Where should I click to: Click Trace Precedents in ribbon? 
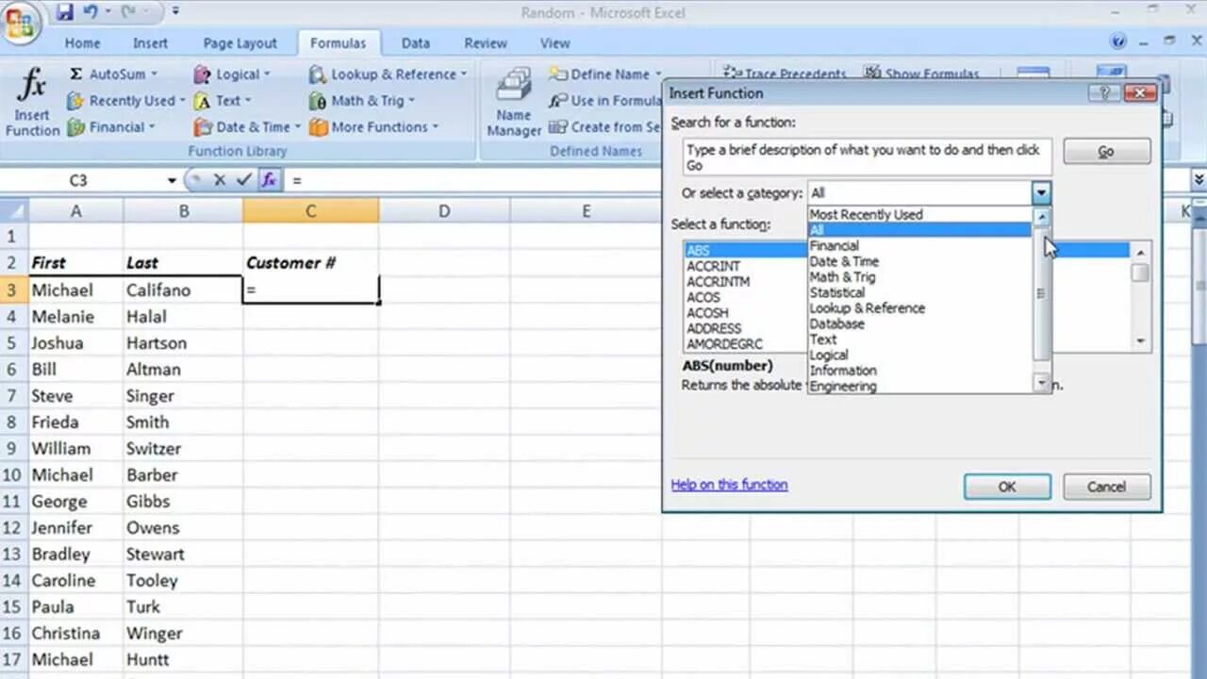(x=785, y=74)
